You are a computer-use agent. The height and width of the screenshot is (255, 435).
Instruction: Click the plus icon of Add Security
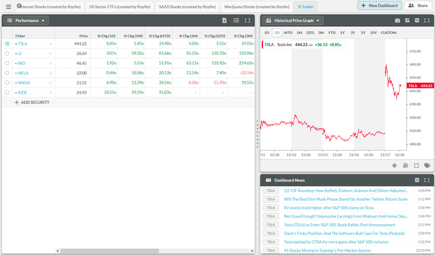17,102
